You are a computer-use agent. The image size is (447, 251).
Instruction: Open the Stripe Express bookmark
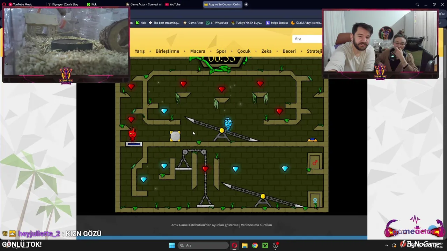click(x=277, y=23)
